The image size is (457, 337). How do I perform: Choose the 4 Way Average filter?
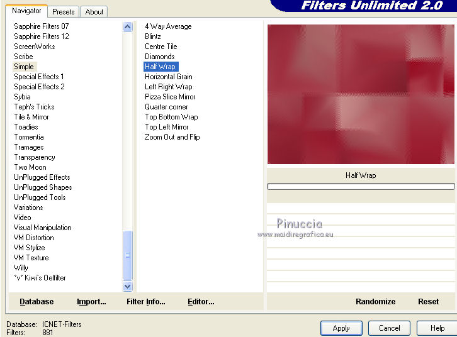pos(168,26)
